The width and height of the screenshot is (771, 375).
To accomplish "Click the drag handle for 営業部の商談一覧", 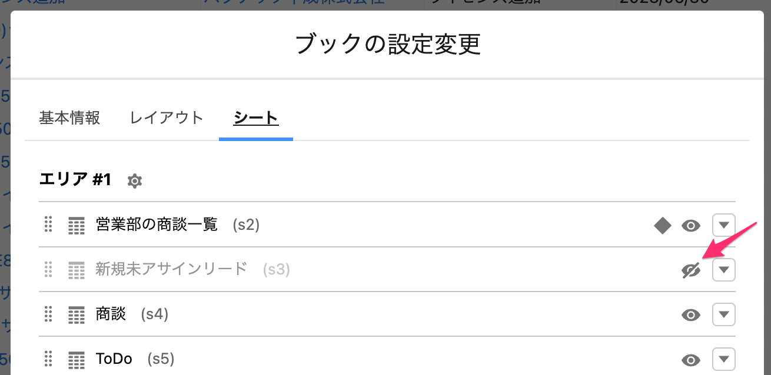I will tap(48, 225).
